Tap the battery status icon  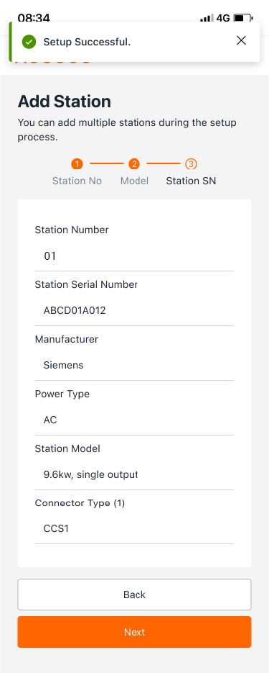(243, 18)
